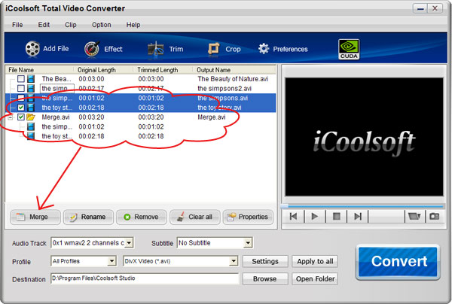Click child 'the simp...' under Merge.avi
The image size is (452, 304).
pos(56,126)
